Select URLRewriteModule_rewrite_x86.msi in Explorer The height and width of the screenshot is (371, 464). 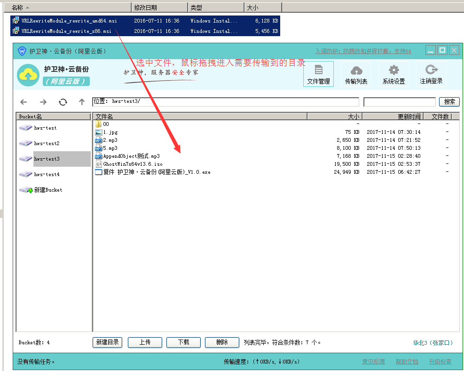click(x=145, y=31)
